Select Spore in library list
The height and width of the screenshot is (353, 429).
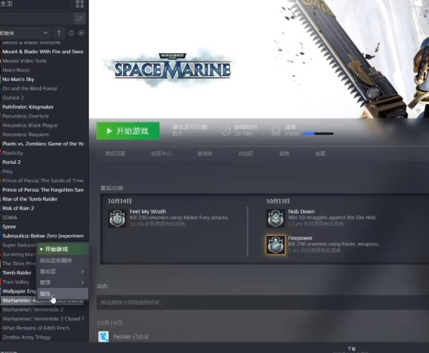[9, 227]
